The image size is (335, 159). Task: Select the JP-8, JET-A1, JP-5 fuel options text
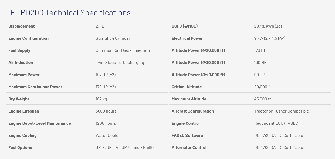[124, 148]
